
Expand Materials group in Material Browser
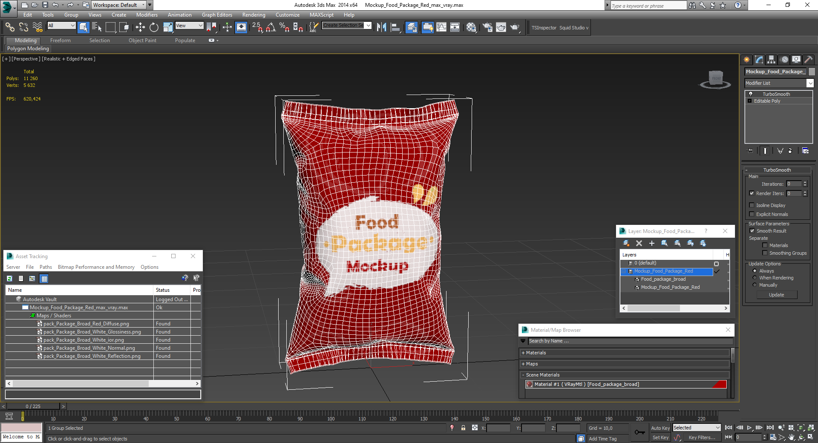click(x=523, y=353)
